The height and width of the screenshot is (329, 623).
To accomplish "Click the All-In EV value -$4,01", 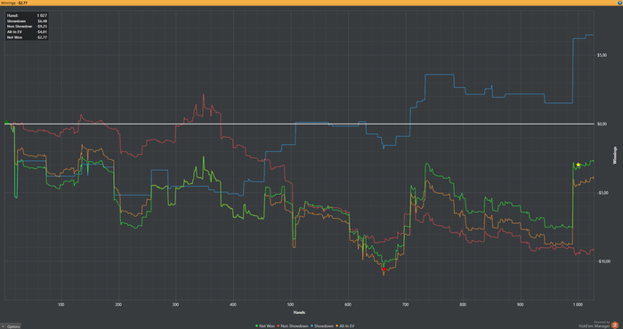I will pos(42,32).
